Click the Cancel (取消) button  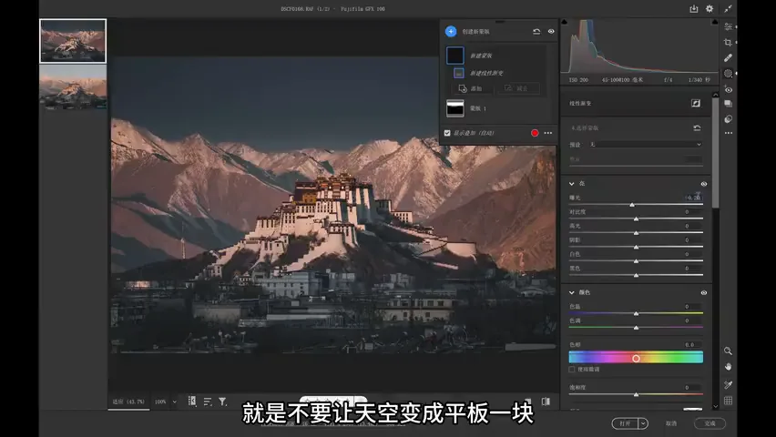[671, 423]
